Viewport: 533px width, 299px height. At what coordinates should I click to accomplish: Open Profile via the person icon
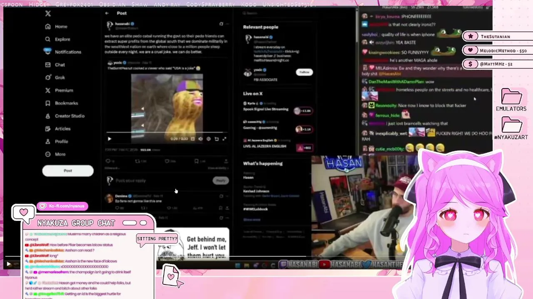(x=48, y=142)
